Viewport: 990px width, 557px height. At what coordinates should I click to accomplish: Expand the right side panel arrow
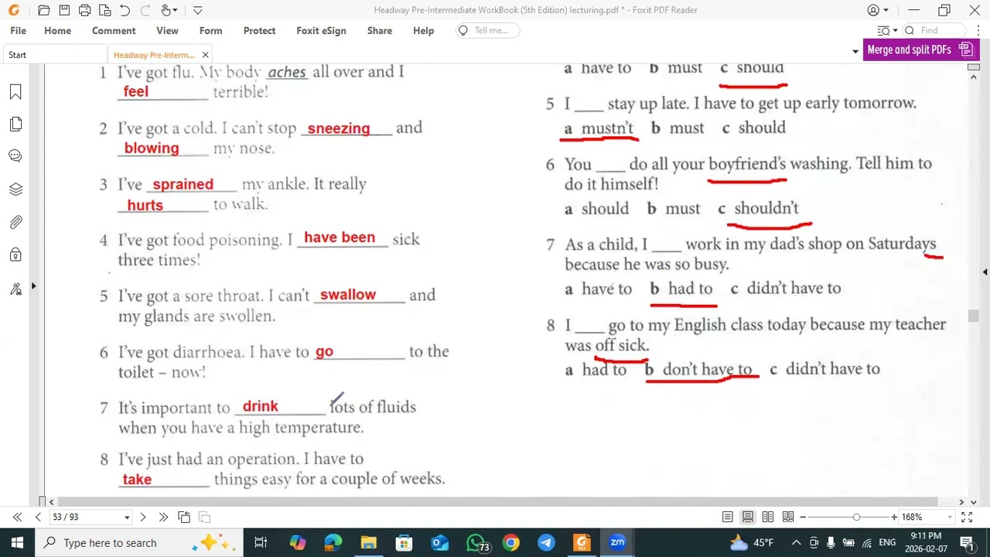(985, 272)
